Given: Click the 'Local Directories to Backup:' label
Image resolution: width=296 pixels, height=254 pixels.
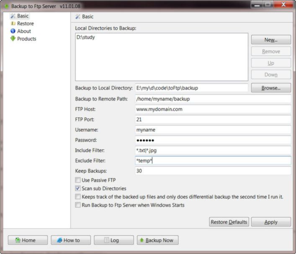Looking at the screenshot, I should (106, 28).
